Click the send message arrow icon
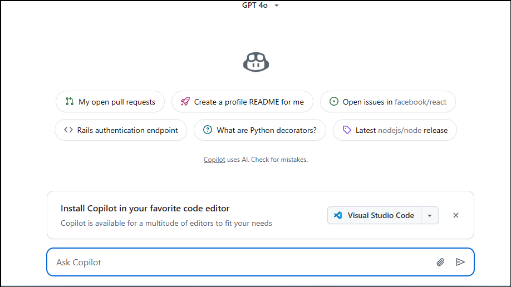Image resolution: width=511 pixels, height=287 pixels. [x=460, y=262]
